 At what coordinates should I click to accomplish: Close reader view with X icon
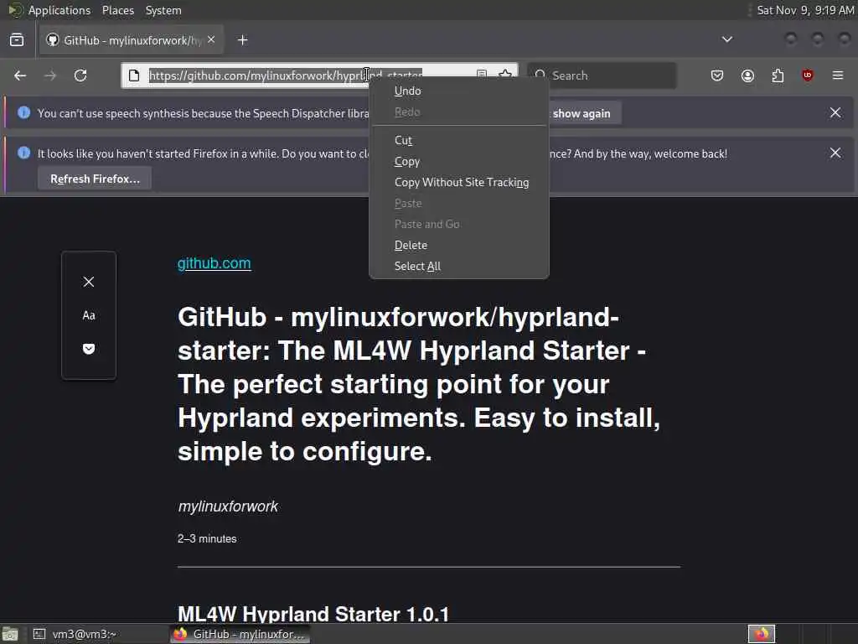point(89,282)
